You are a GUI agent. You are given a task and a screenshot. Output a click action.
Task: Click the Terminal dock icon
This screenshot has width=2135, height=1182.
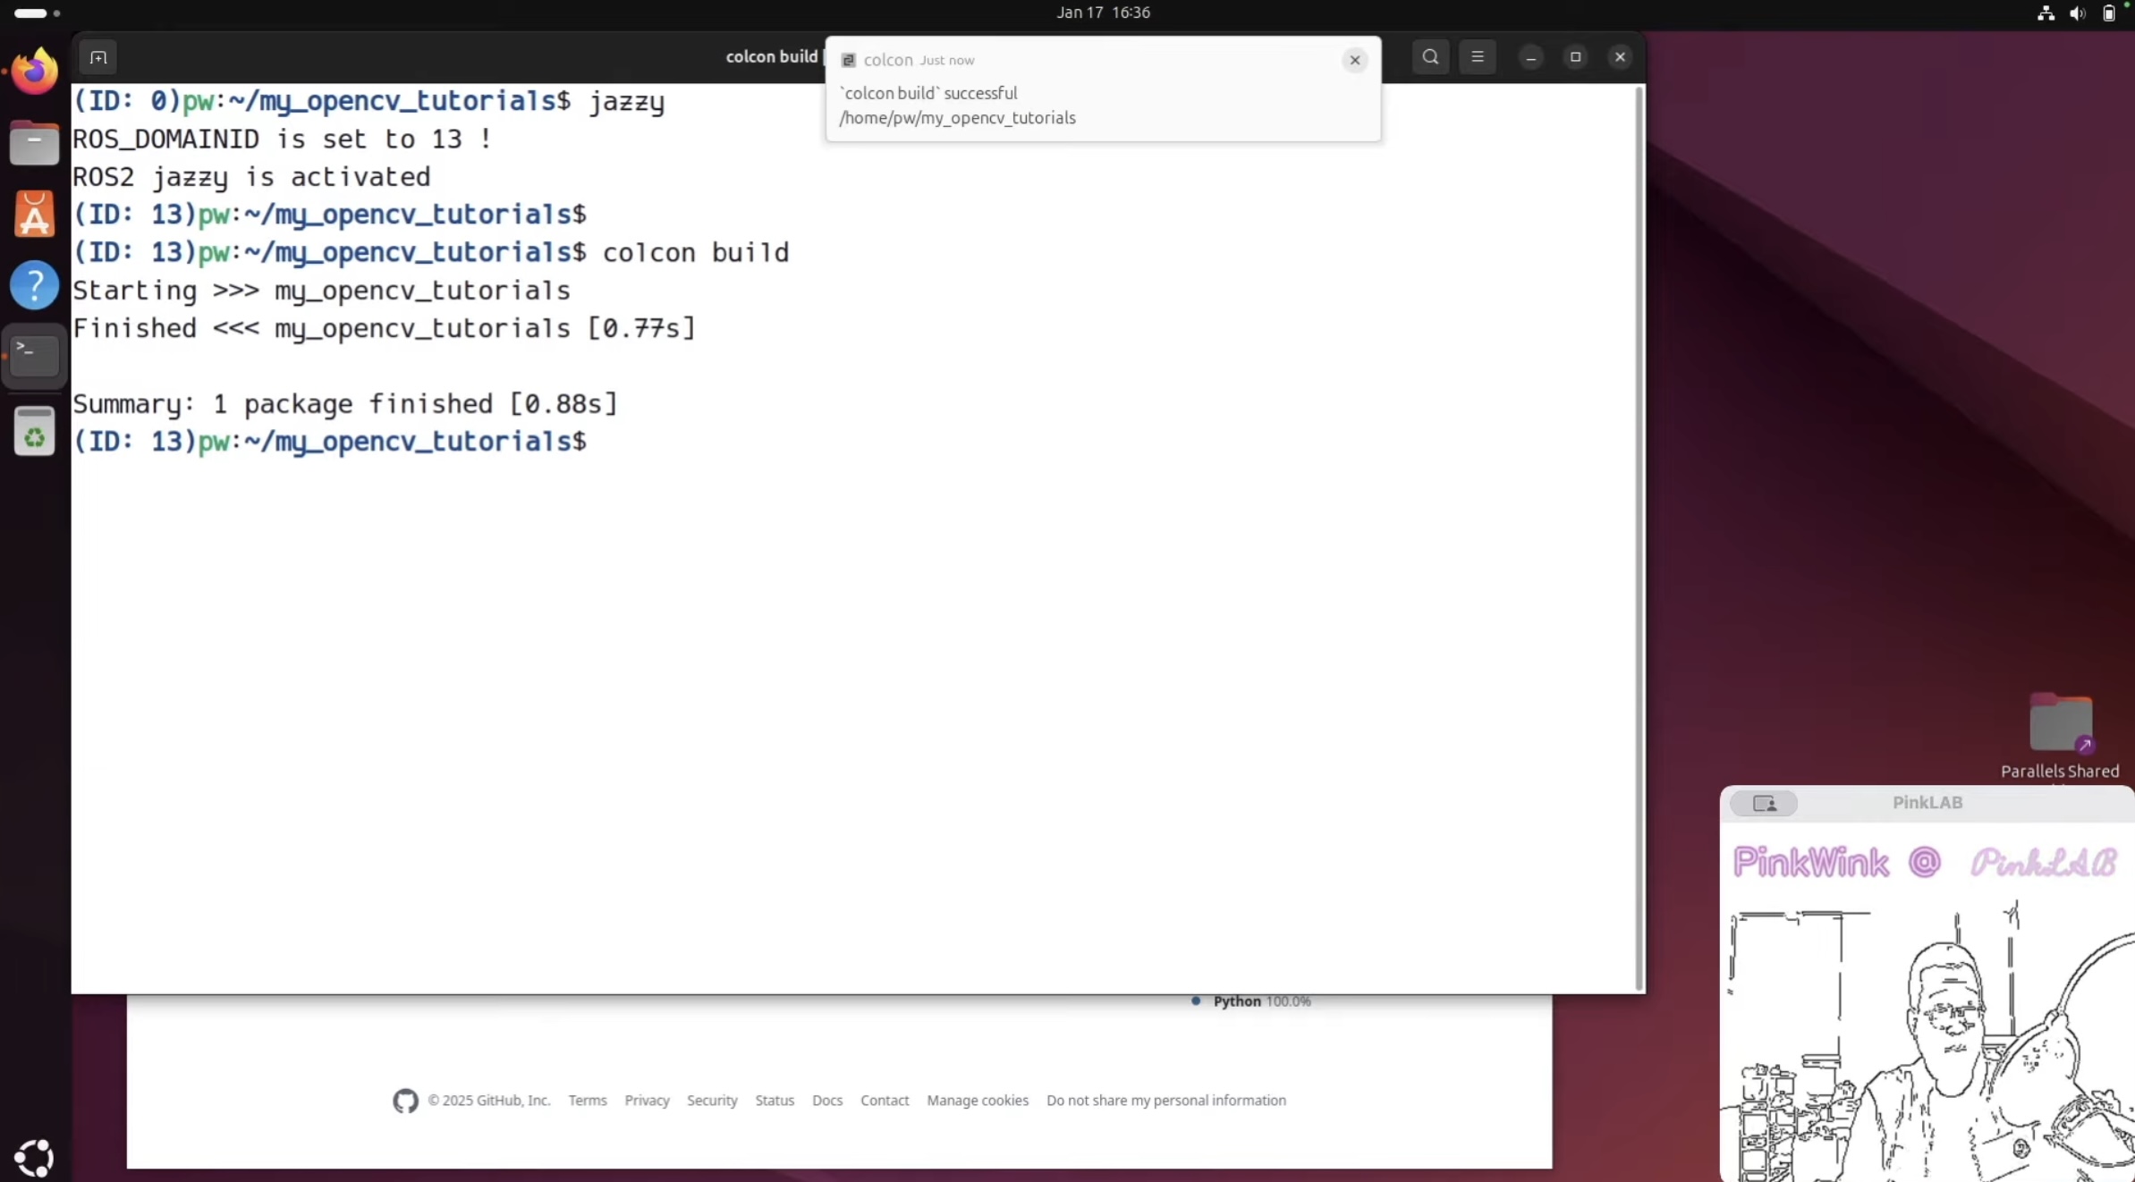click(x=35, y=356)
